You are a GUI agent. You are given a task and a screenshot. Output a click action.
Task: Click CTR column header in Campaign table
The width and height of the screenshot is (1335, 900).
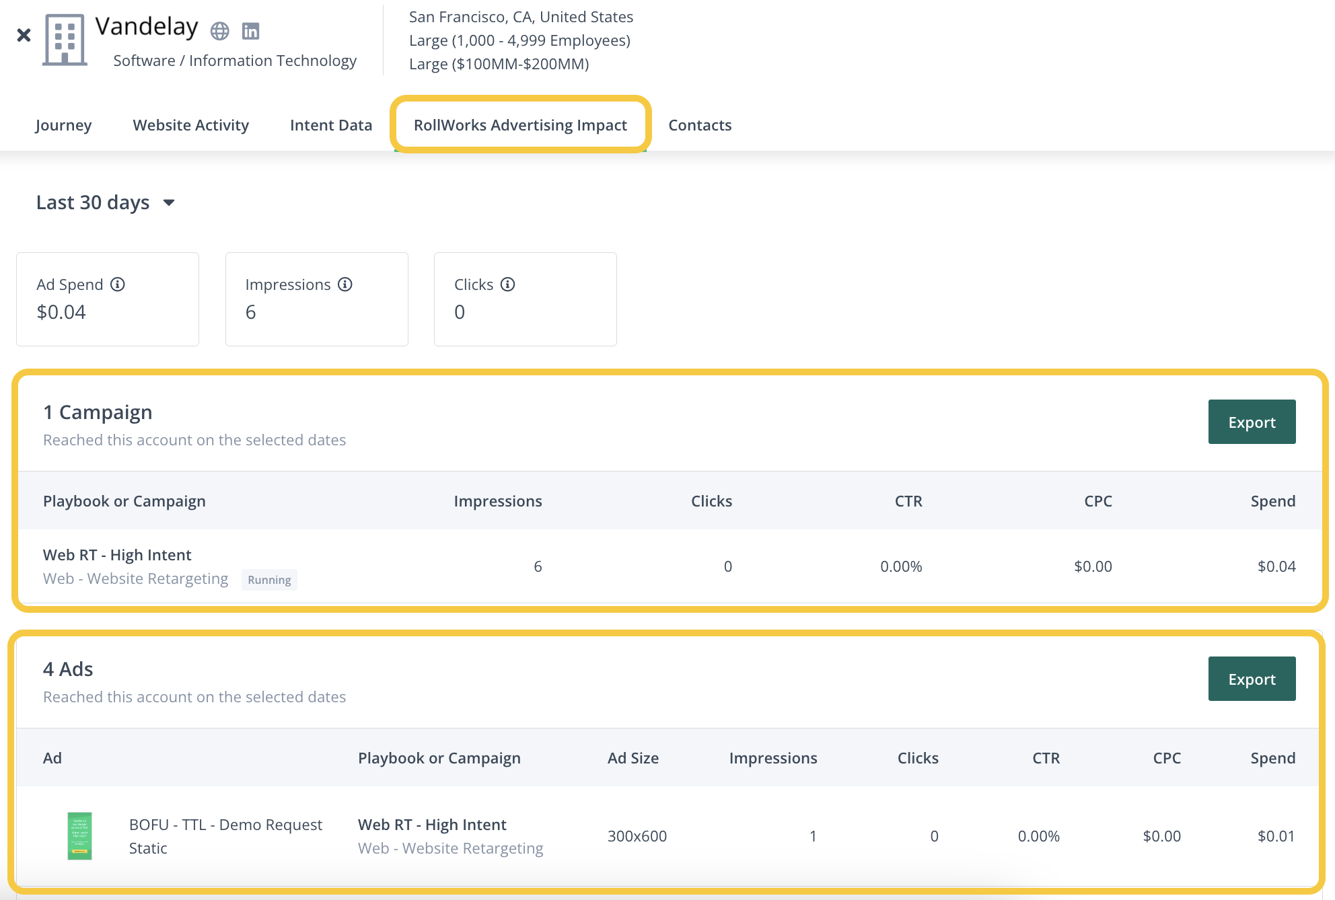908,501
